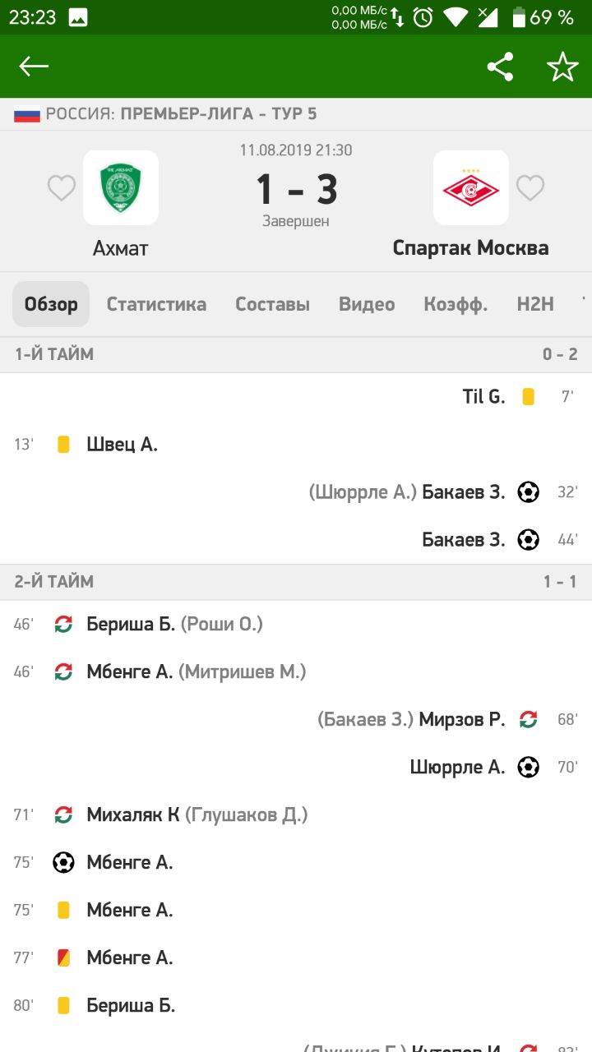Open the Видео tab

[x=367, y=304]
